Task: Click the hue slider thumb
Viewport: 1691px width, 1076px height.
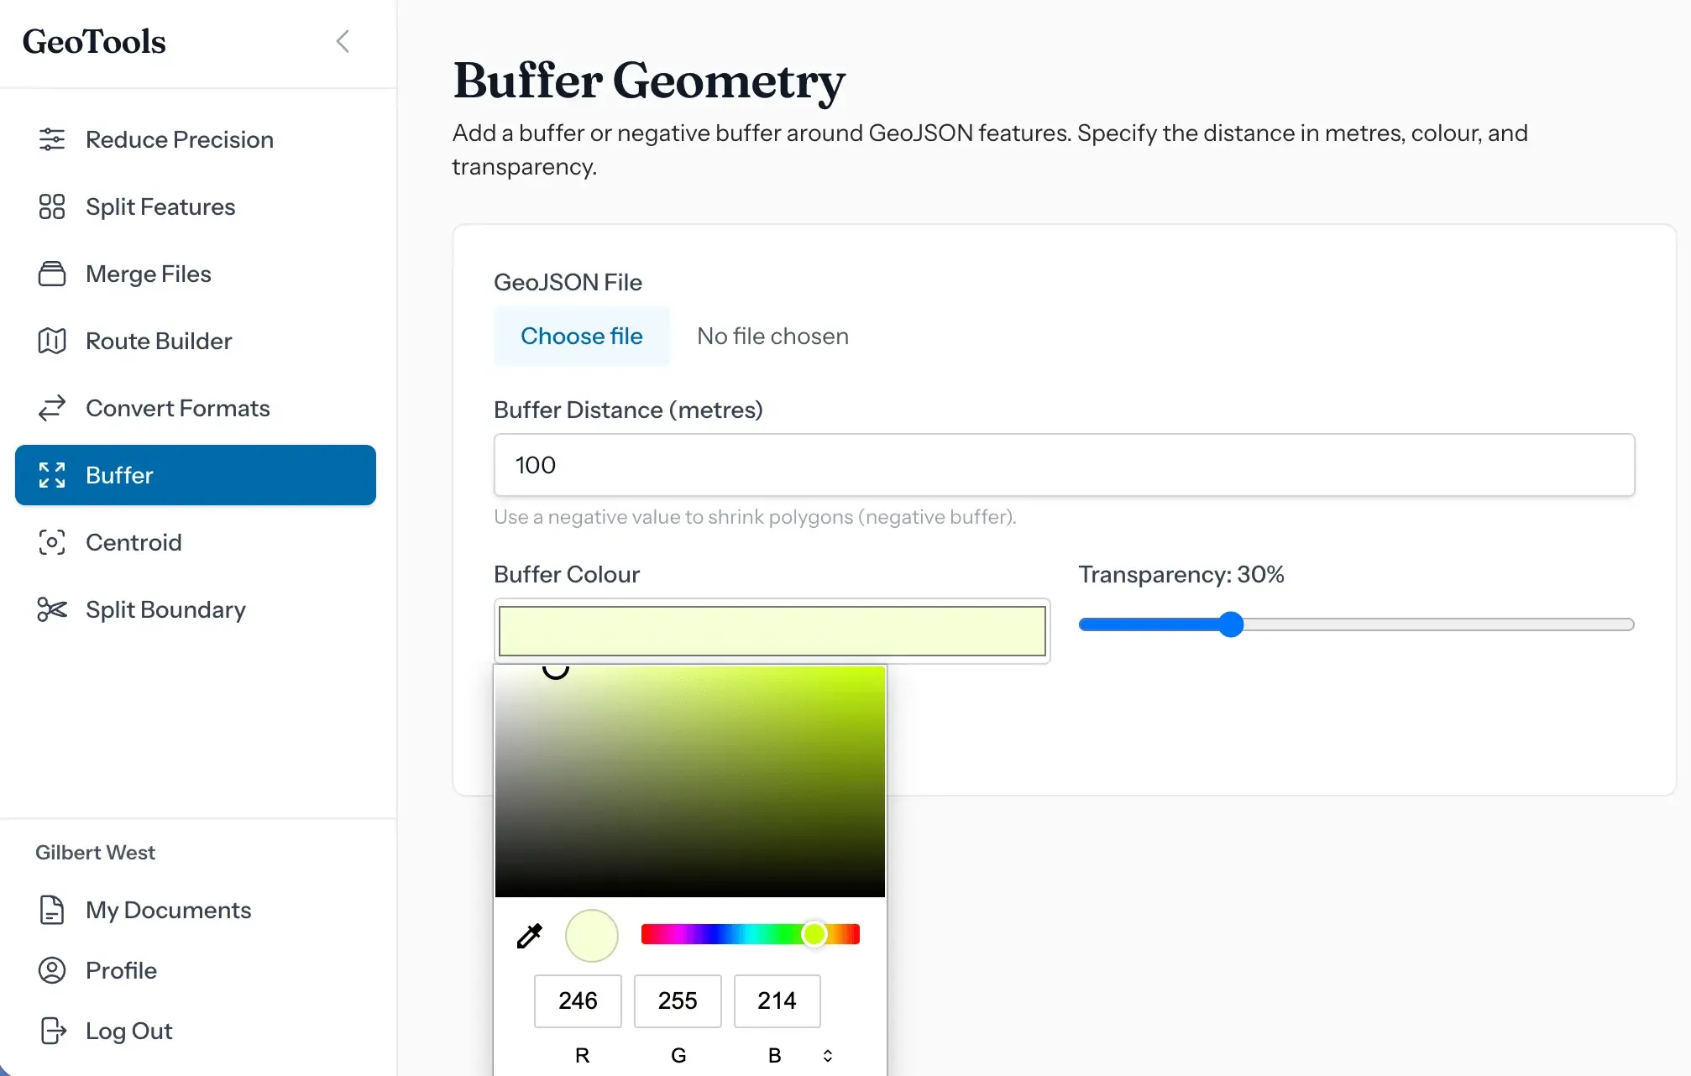Action: pos(814,934)
